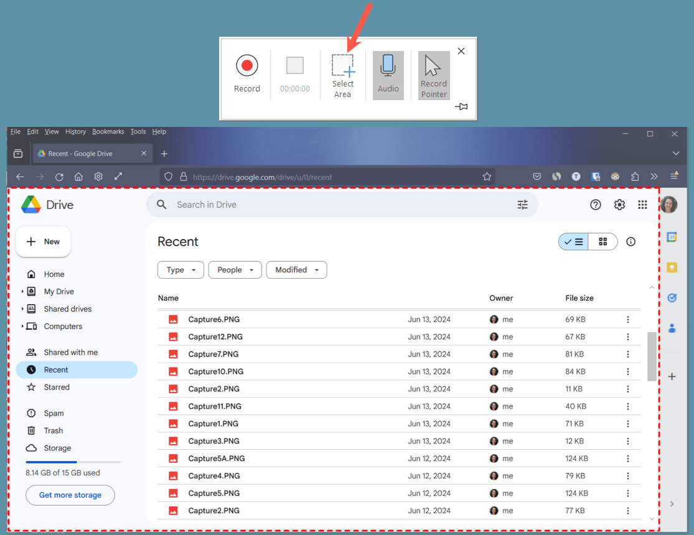This screenshot has width=694, height=535.
Task: Open the Type filter dropdown
Action: pyautogui.click(x=181, y=270)
